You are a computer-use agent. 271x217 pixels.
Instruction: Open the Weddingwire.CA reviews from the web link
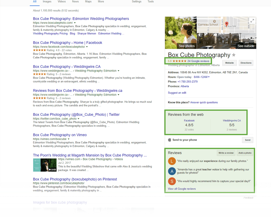tap(232, 121)
